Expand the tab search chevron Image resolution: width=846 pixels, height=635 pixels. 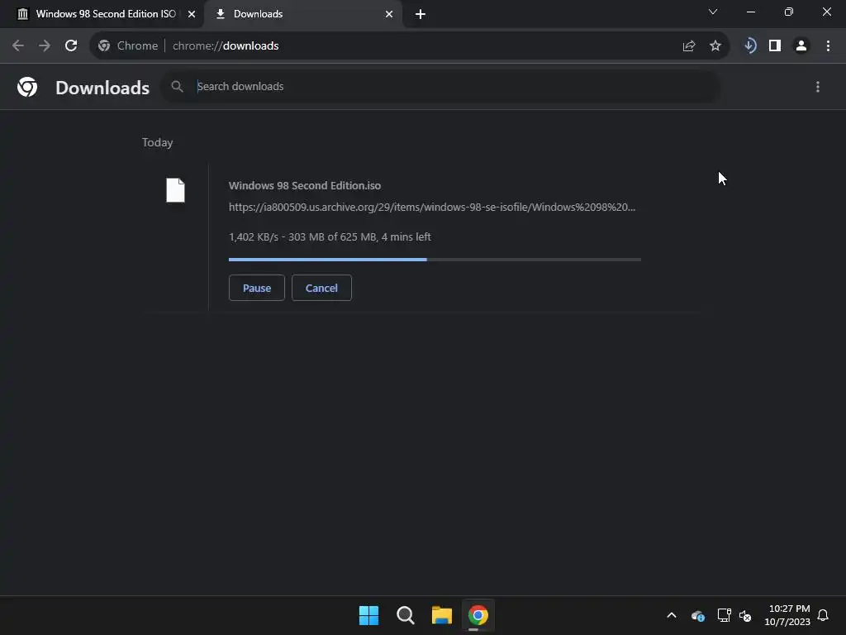tap(713, 12)
